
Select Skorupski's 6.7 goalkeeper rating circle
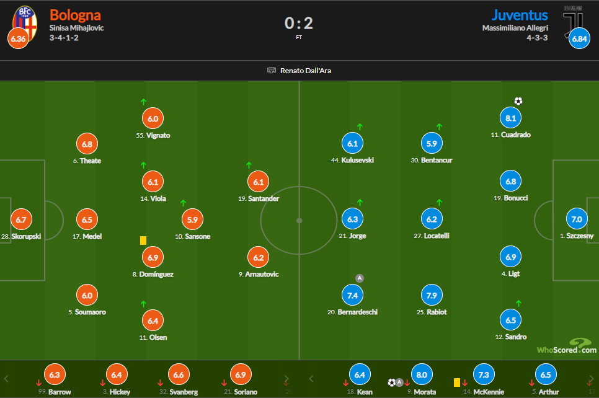click(21, 219)
